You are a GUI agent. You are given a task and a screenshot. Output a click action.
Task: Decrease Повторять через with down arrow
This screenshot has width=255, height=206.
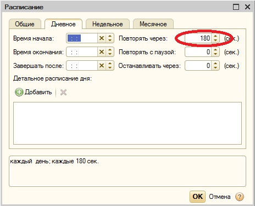215,41
